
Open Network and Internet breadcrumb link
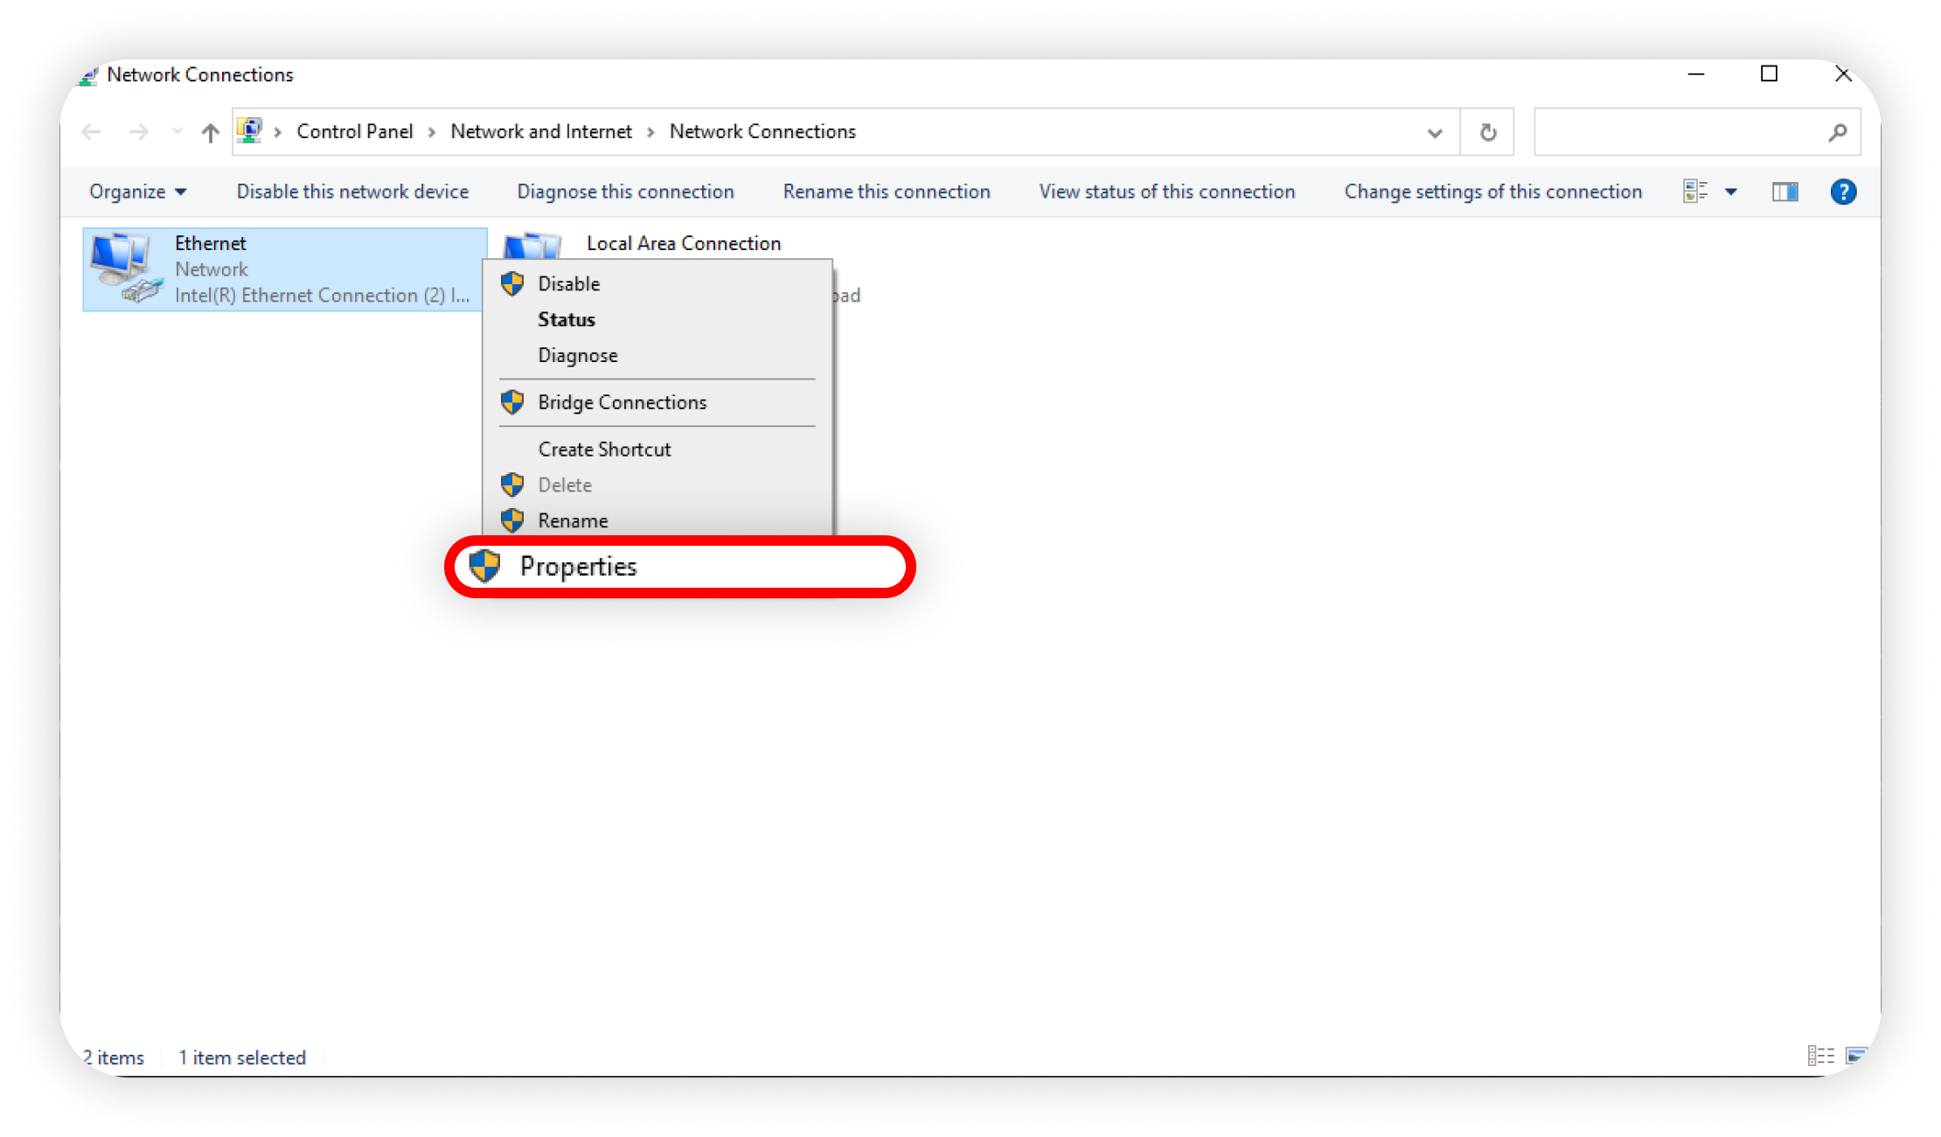pos(541,132)
